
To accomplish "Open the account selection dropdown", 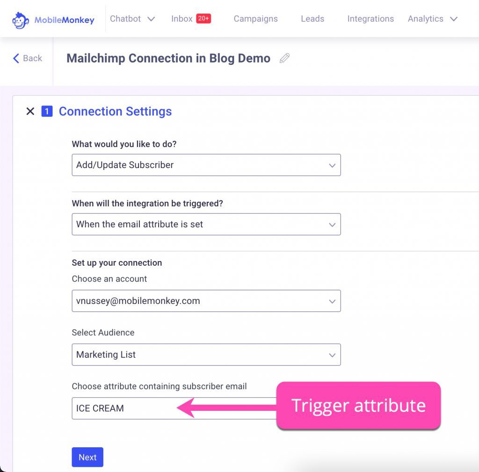I will point(206,301).
